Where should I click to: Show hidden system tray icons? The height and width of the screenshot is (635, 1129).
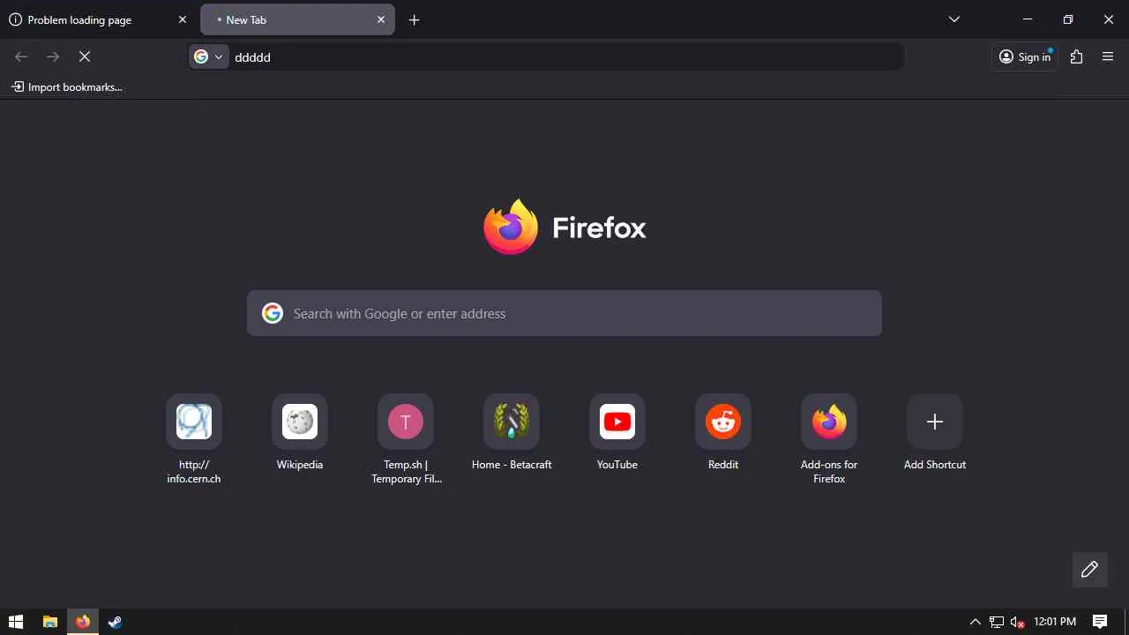[x=976, y=622]
